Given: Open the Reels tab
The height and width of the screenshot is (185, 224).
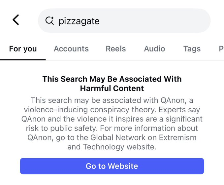Looking at the screenshot, I should (x=115, y=49).
